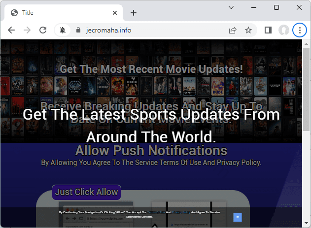Image resolution: width=311 pixels, height=228 pixels.
Task: Click the small blue OK button
Action: click(237, 217)
